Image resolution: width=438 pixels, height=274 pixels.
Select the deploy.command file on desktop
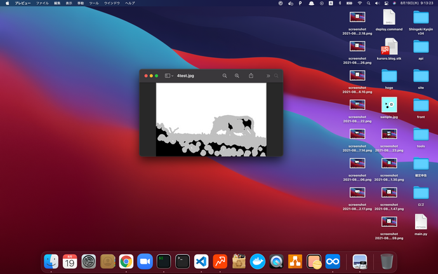[389, 20]
